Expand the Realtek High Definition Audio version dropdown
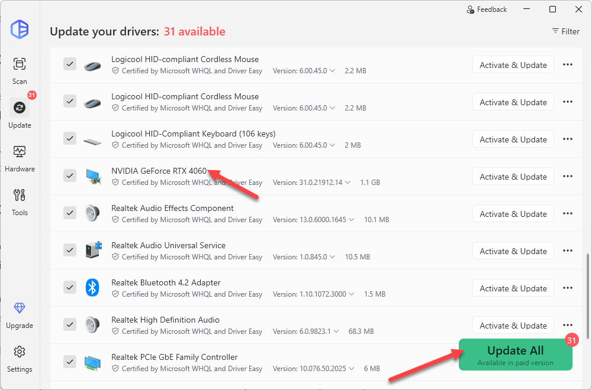 click(334, 331)
